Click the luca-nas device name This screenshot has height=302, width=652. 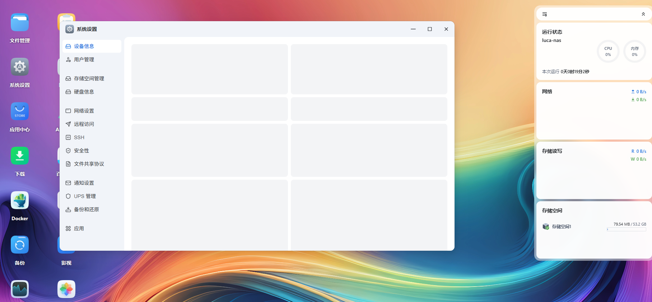[551, 40]
